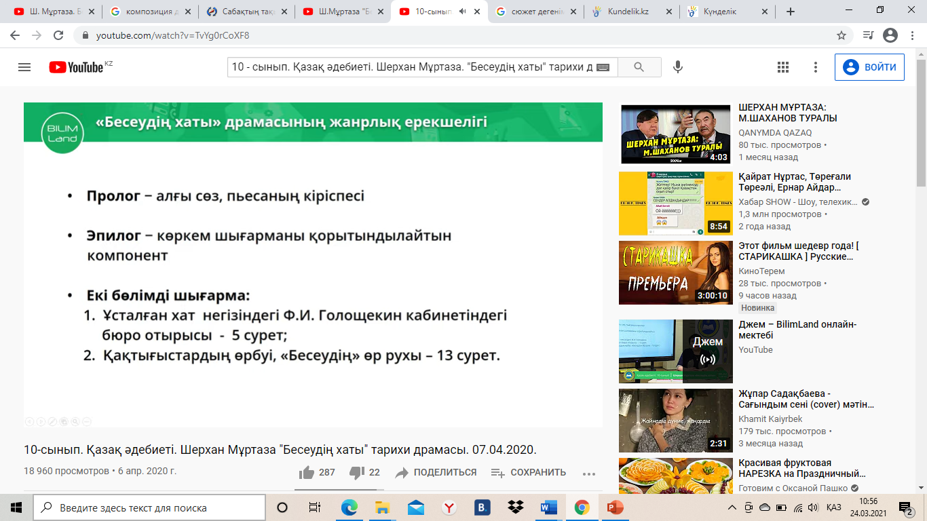Open File Explorer from taskbar
The height and width of the screenshot is (521, 927).
click(x=382, y=507)
